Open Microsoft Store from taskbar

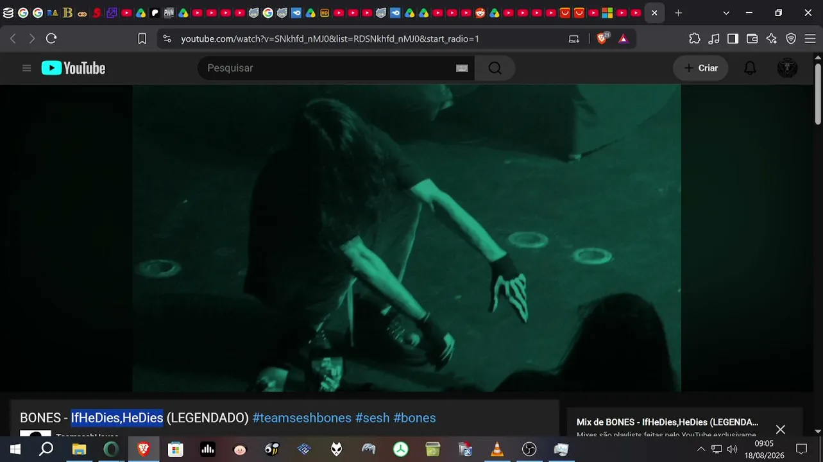[x=175, y=449]
